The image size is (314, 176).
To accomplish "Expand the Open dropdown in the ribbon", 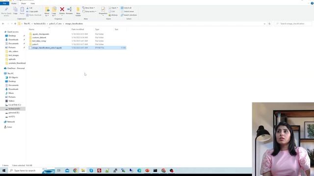I will click(113, 8).
